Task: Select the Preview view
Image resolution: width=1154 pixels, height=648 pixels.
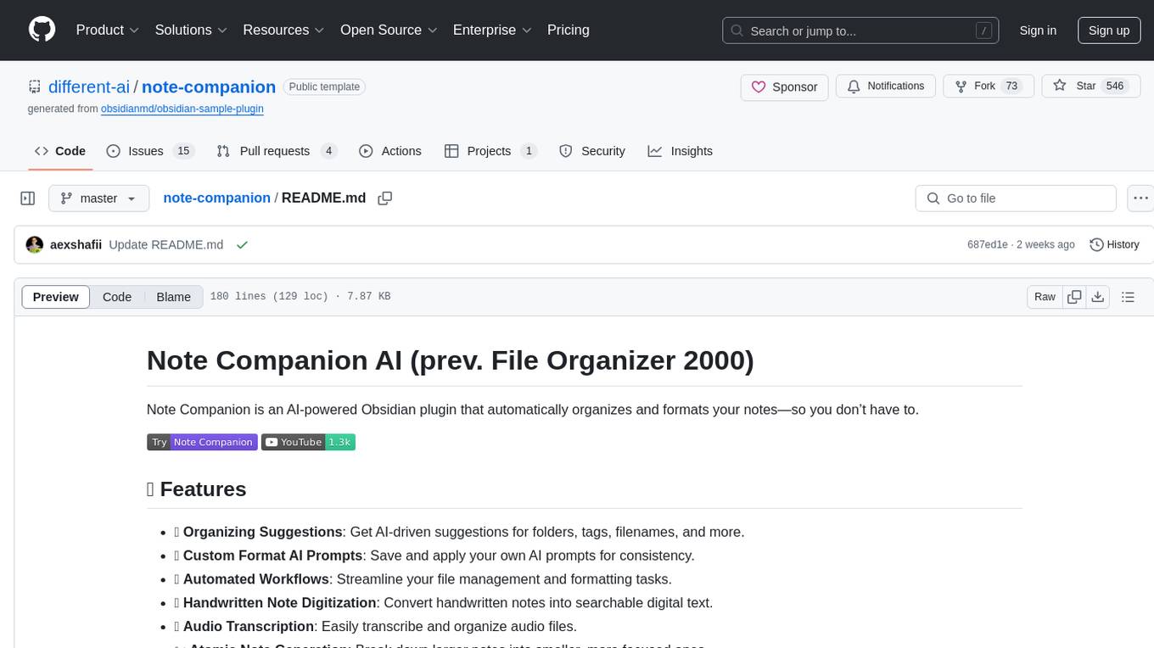Action: (56, 297)
